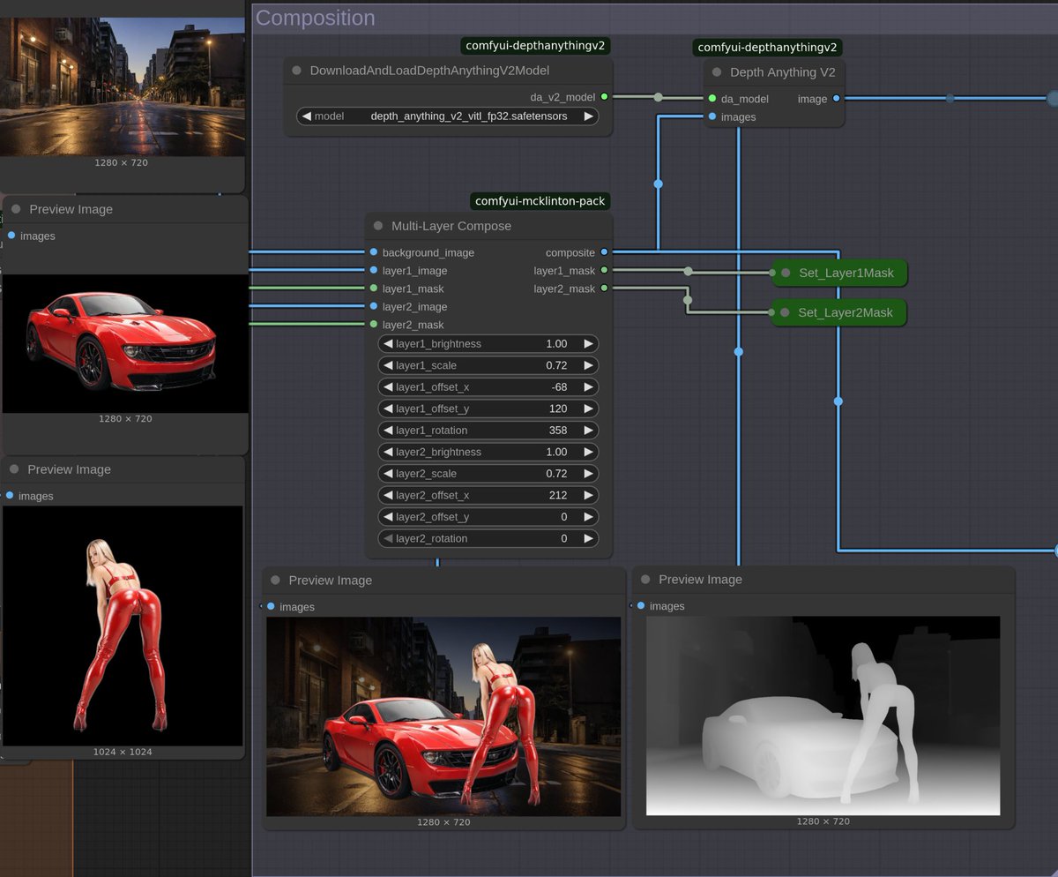
Task: Open the depth_anything_v2_vitl_fp32.safetensors model dropdown
Action: (447, 116)
